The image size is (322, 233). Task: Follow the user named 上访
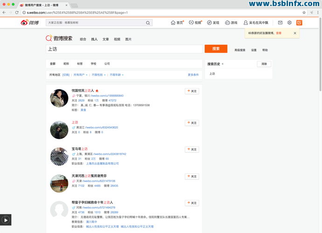(x=192, y=123)
